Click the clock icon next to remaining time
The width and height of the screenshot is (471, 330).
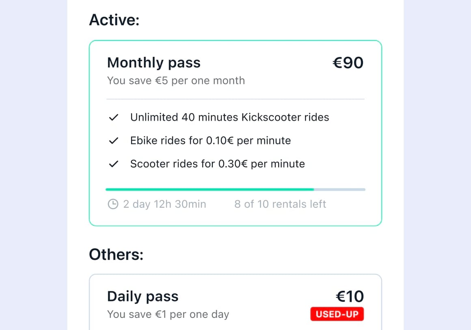pyautogui.click(x=113, y=204)
